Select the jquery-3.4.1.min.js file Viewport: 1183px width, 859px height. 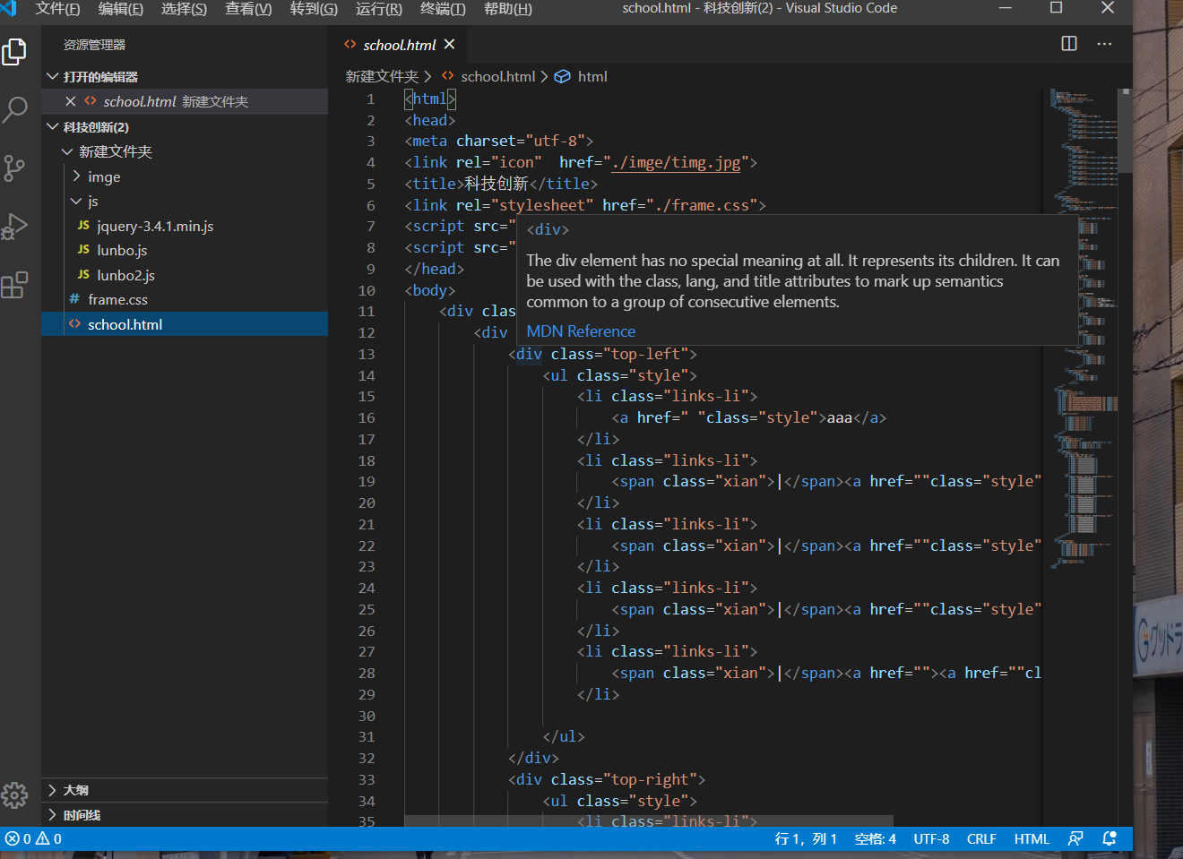(x=185, y=226)
